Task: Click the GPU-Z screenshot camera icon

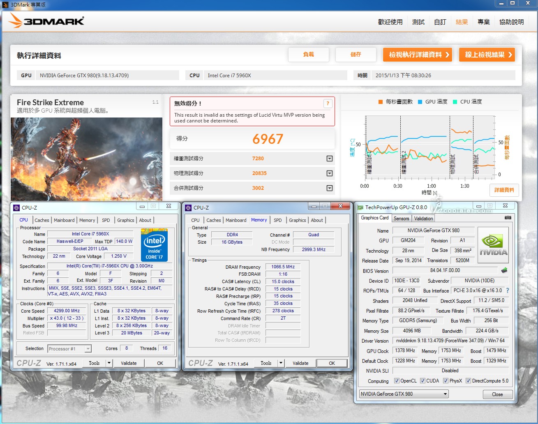Action: 508,218
